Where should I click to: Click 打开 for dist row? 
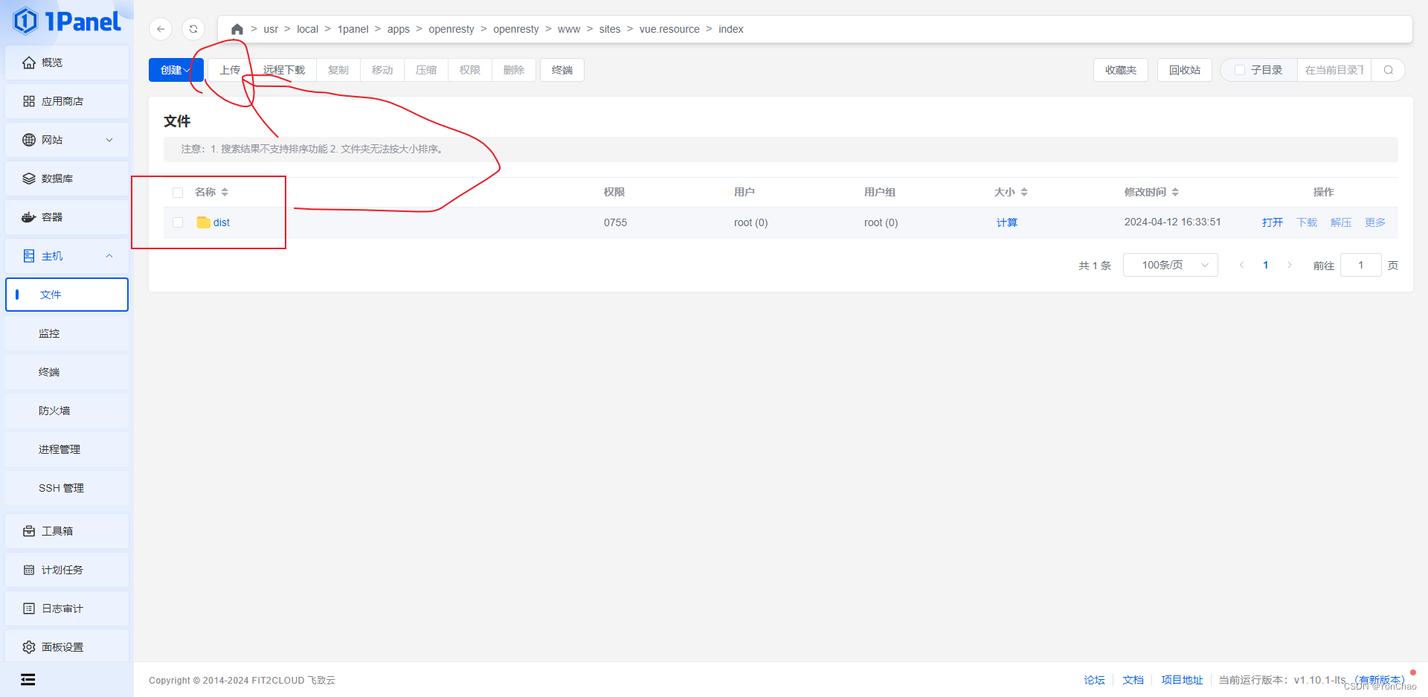point(1273,222)
